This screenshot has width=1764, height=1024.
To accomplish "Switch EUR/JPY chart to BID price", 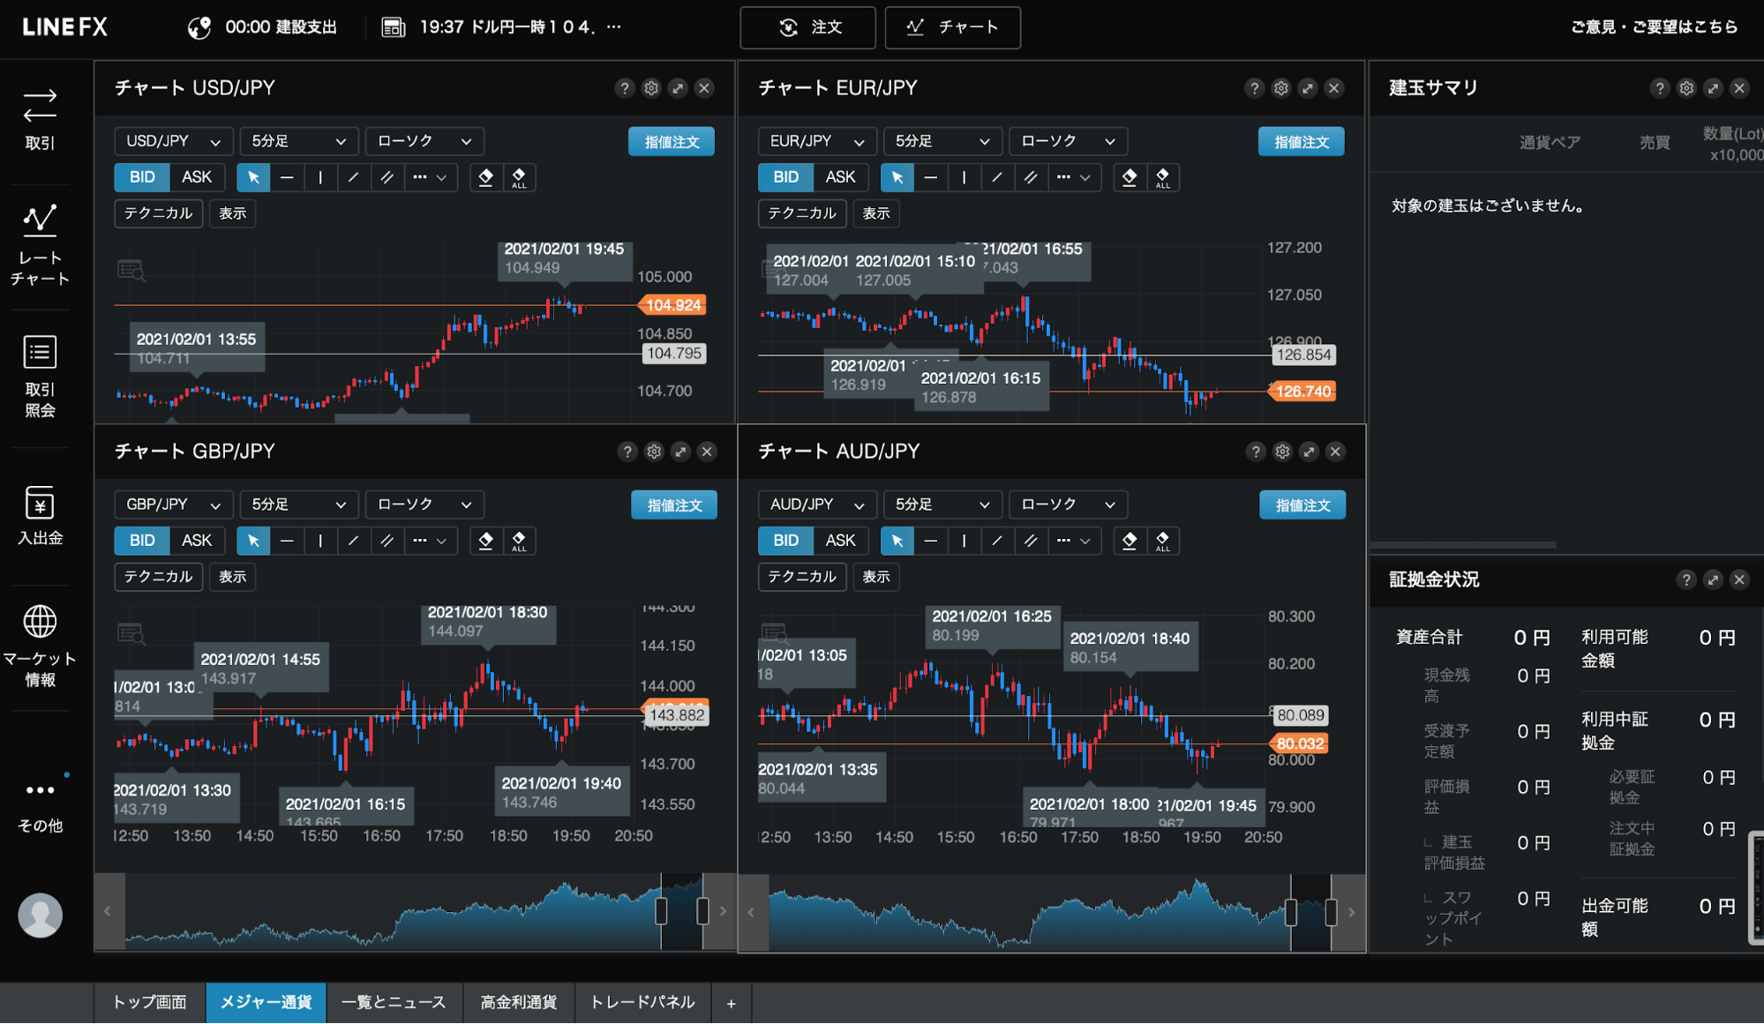I will [785, 177].
